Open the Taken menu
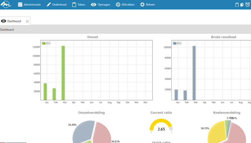Screen dimensions: 251x143 point(79,4)
